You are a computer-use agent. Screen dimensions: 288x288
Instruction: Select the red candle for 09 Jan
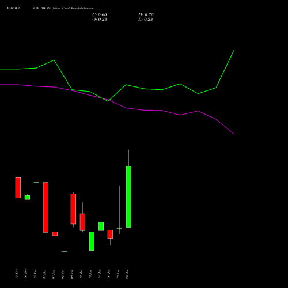pos(73,209)
